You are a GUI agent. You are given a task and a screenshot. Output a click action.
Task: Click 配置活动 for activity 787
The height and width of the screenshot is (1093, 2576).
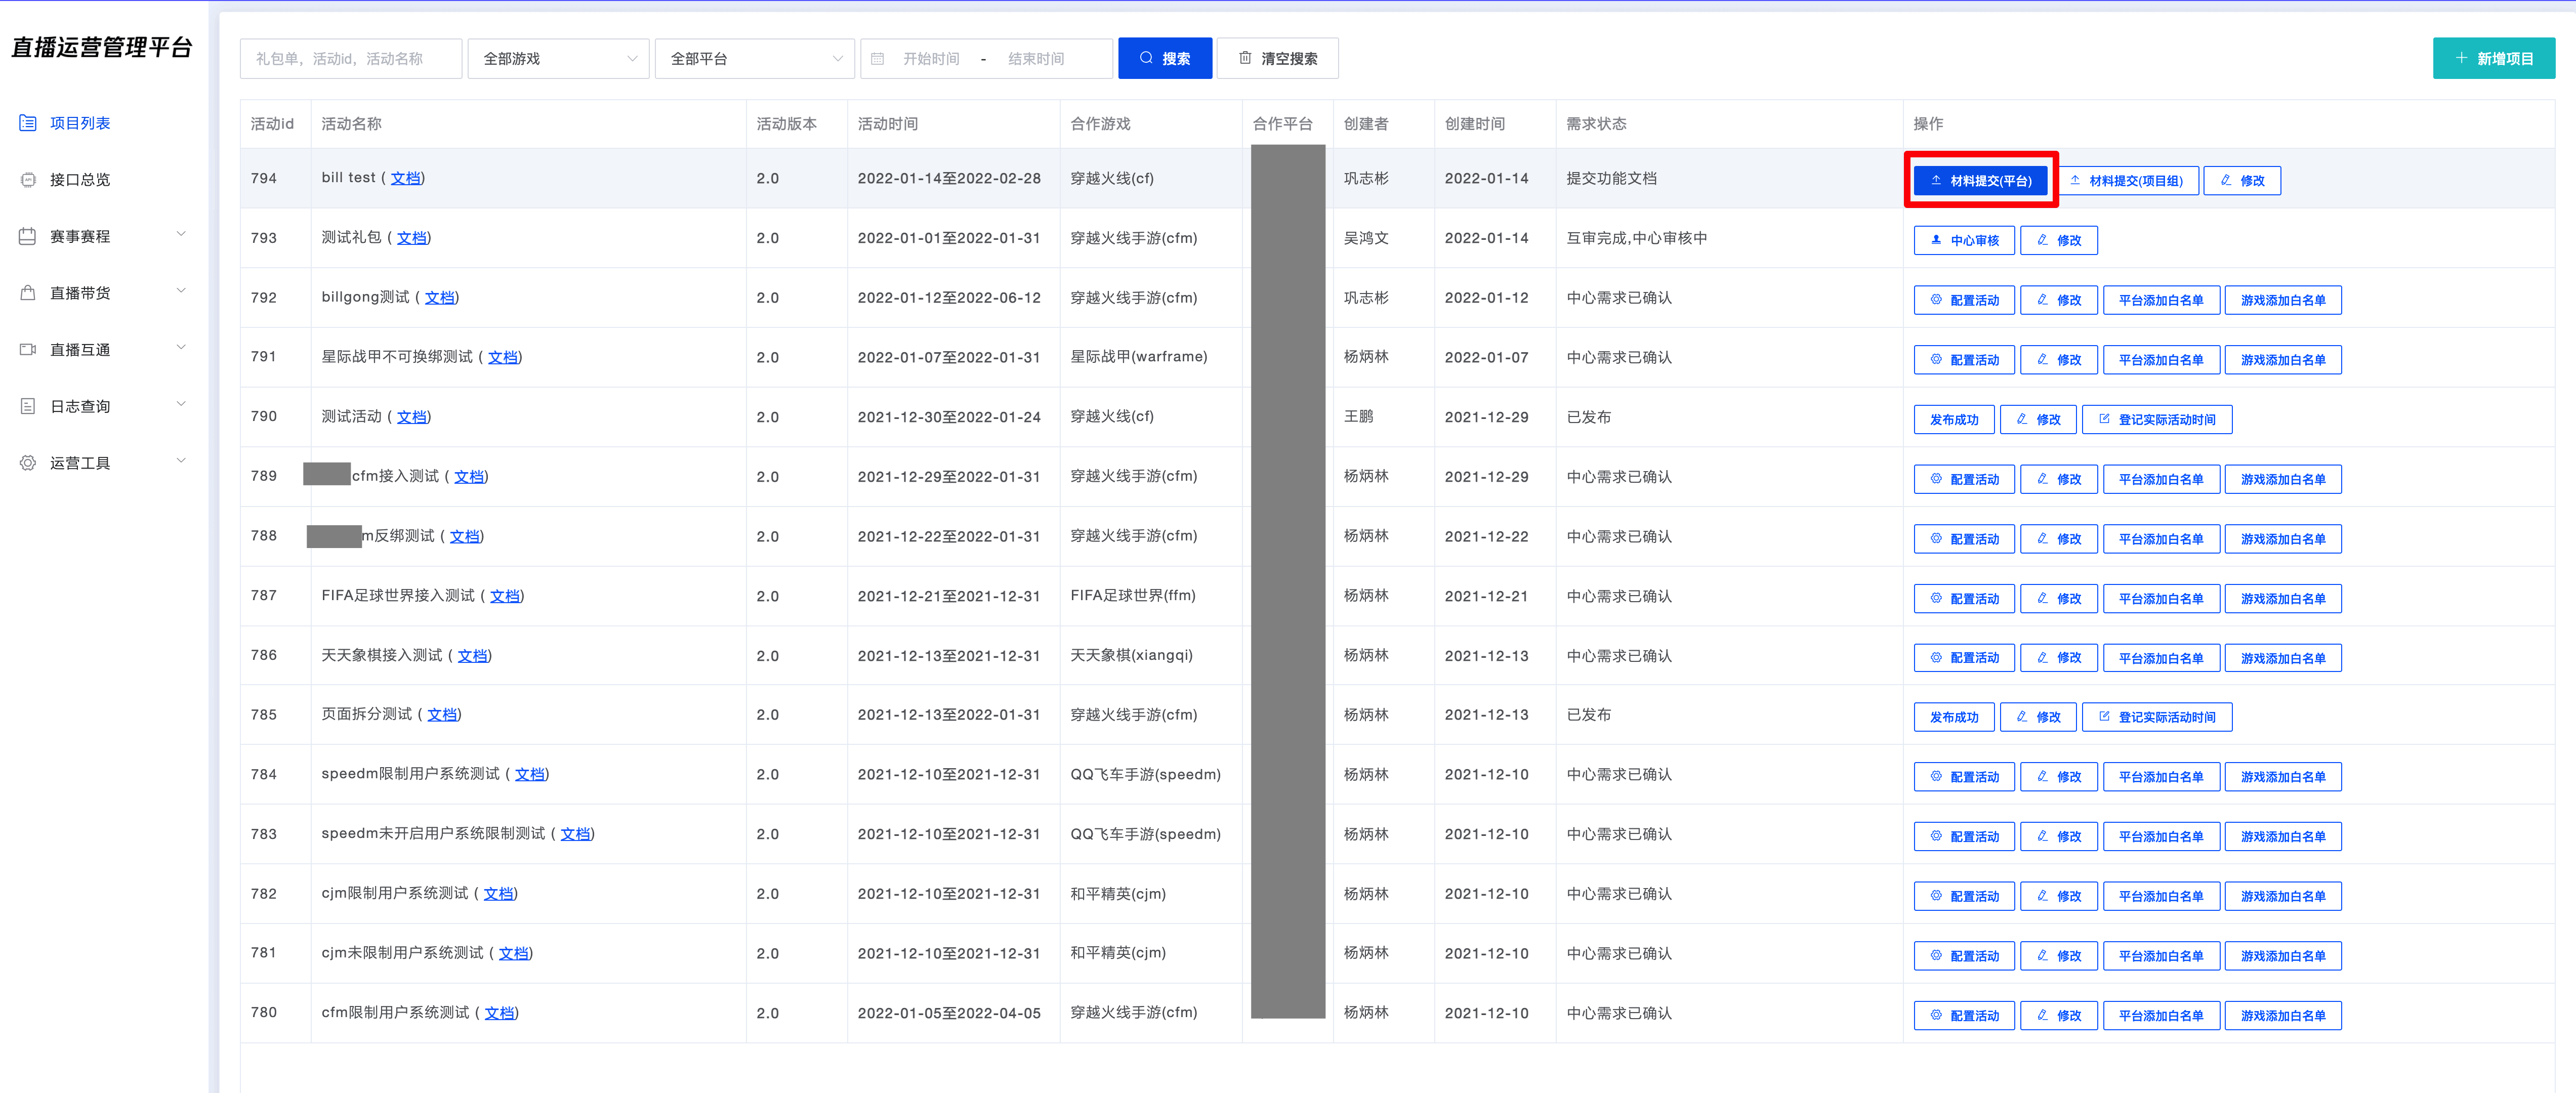point(1964,599)
